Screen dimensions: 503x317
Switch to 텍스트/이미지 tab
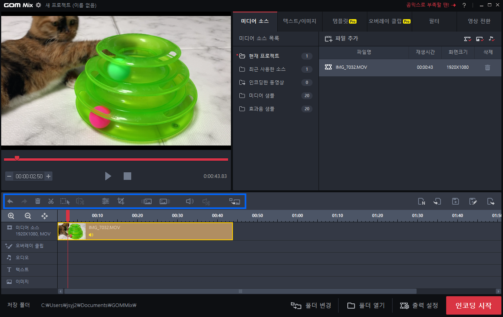click(300, 22)
